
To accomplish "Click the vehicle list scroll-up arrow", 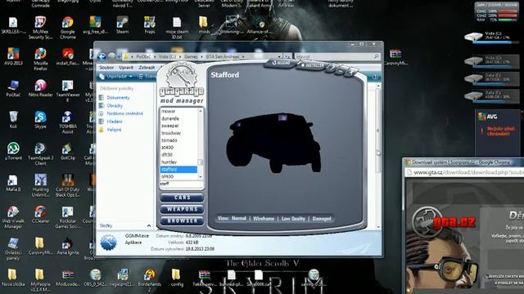I will click(201, 111).
